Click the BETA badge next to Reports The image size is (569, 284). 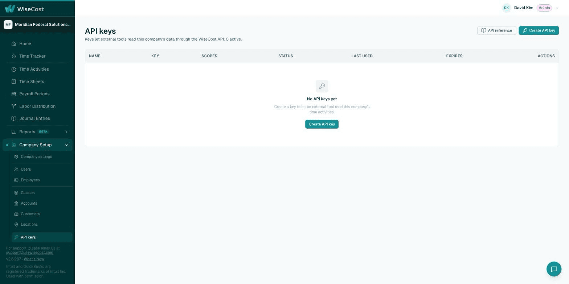tap(44, 132)
